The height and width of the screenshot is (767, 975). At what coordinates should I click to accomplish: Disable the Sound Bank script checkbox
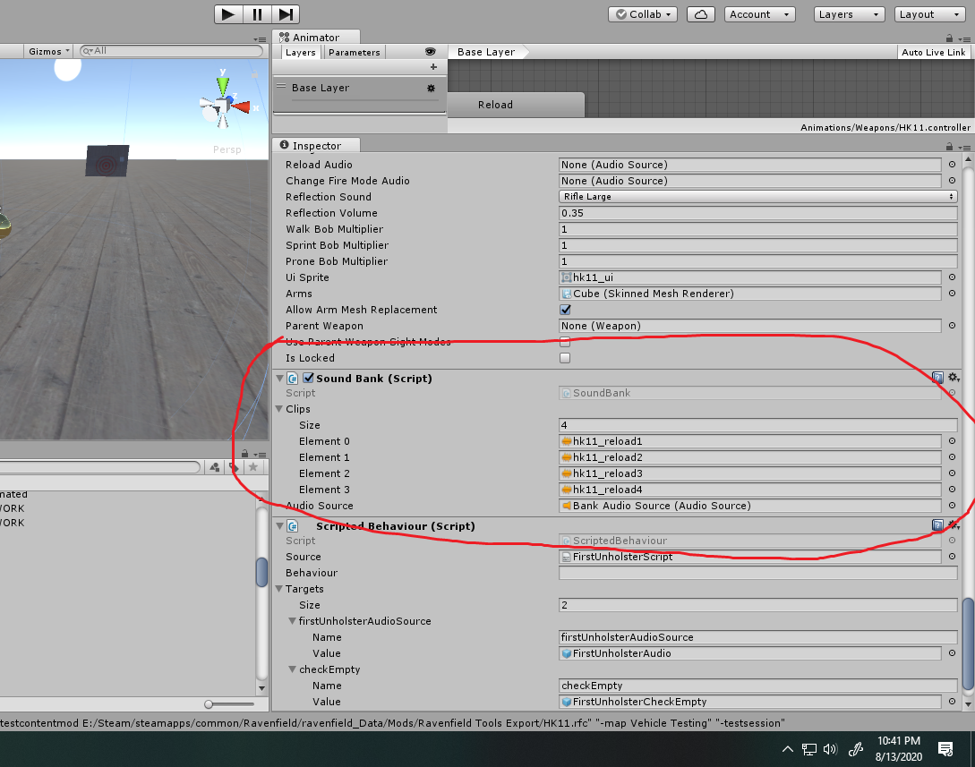point(308,379)
